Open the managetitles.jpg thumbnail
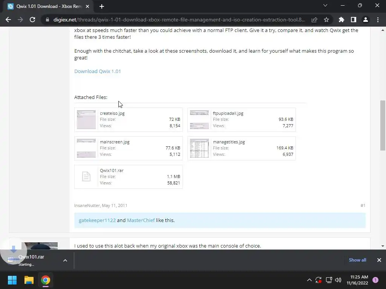The height and width of the screenshot is (289, 386). point(199,148)
